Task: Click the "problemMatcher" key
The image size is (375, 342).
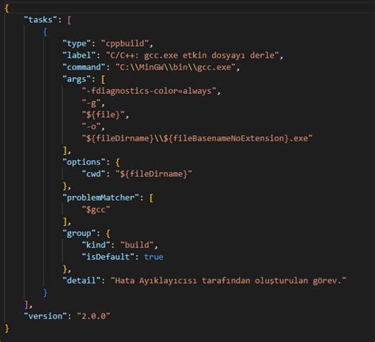Action: (x=100, y=197)
